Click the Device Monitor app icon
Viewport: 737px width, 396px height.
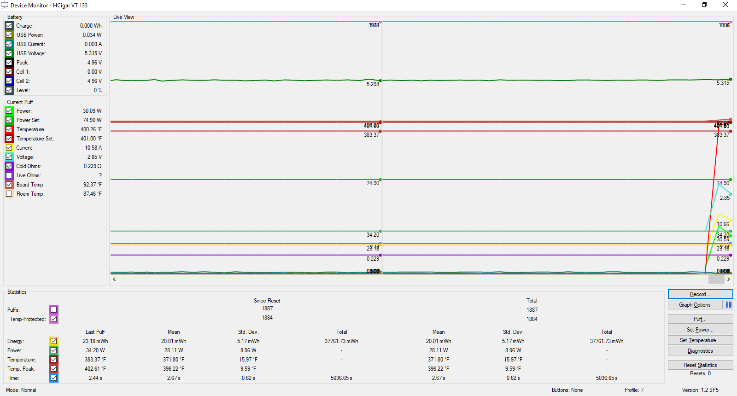[5, 5]
